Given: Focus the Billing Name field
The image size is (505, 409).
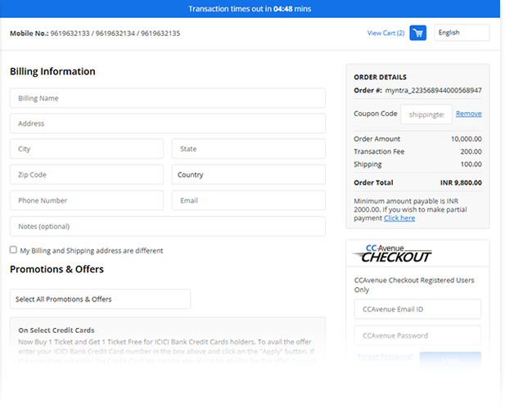Looking at the screenshot, I should (167, 98).
